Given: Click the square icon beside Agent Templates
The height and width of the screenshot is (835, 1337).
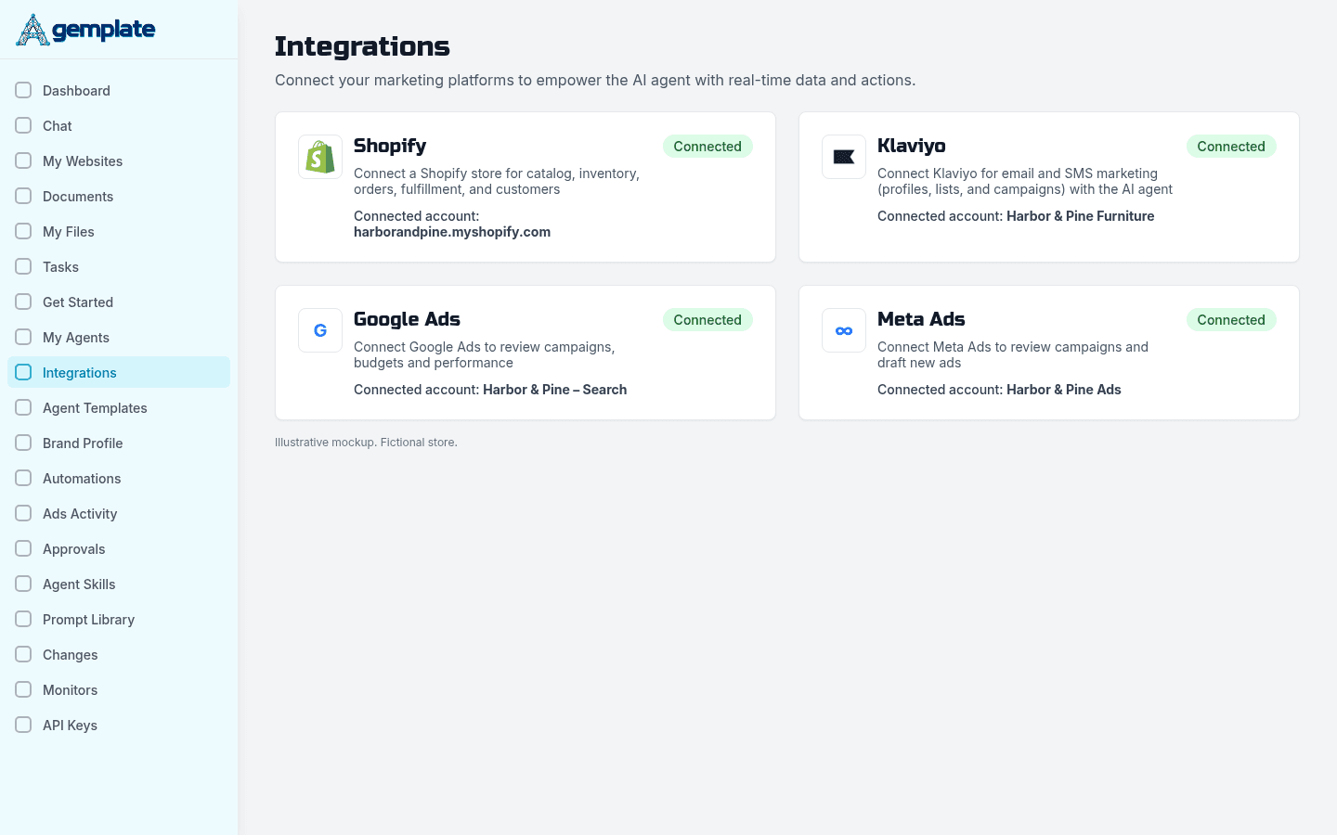Looking at the screenshot, I should coord(23,407).
